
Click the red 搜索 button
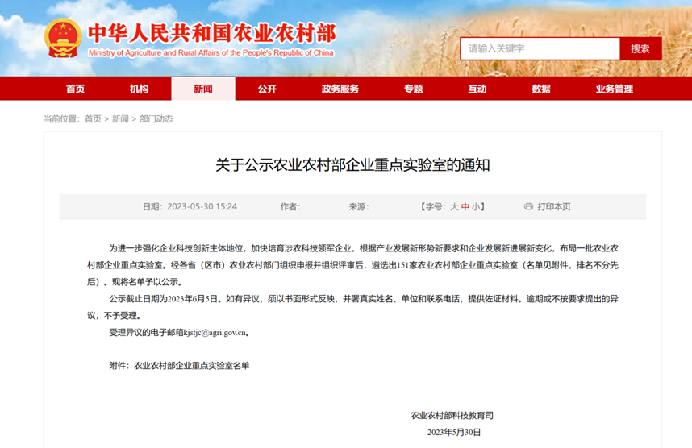(x=640, y=48)
